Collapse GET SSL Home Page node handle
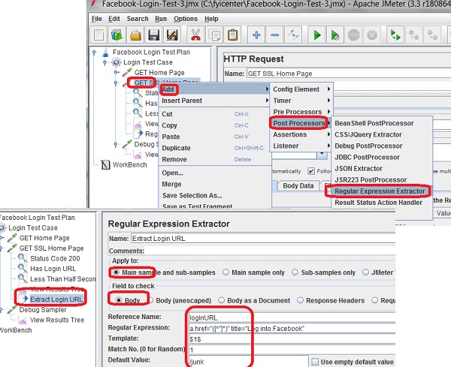The image size is (451, 367). (x=116, y=83)
